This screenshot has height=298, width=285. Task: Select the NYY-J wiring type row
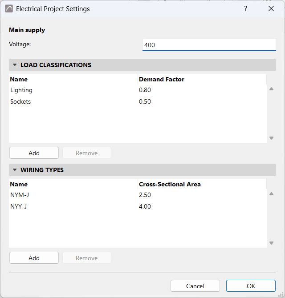138,206
